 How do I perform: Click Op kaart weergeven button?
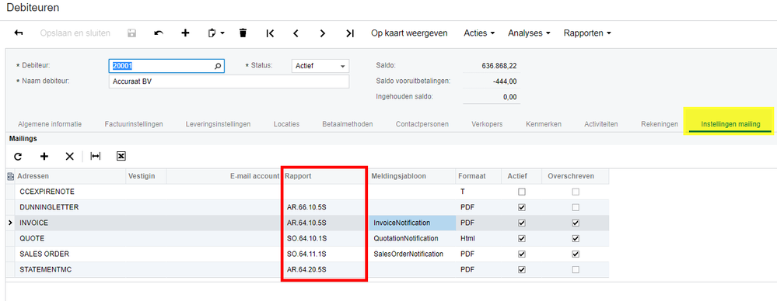tap(409, 33)
